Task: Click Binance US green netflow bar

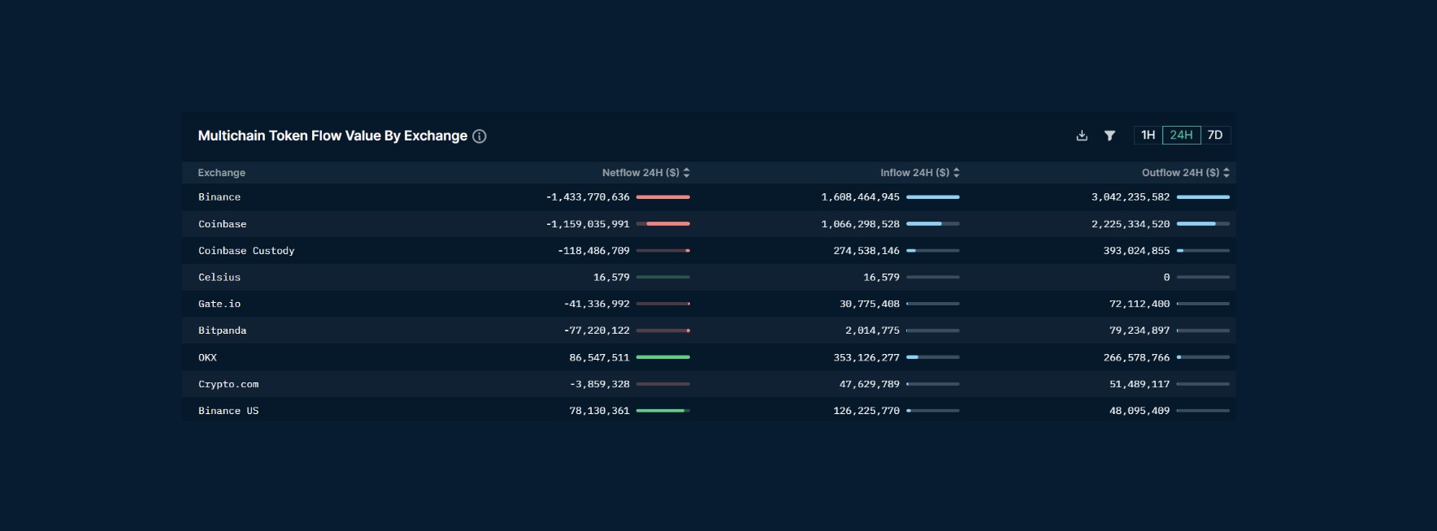Action: (661, 411)
